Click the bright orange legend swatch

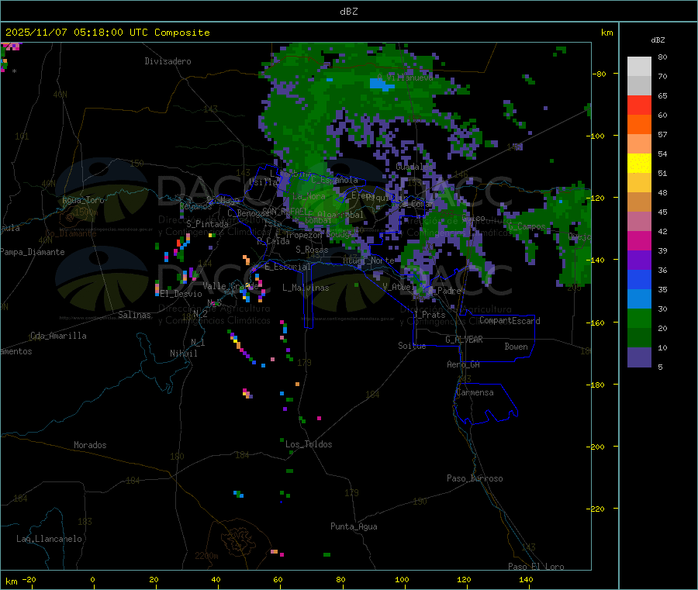click(x=639, y=125)
